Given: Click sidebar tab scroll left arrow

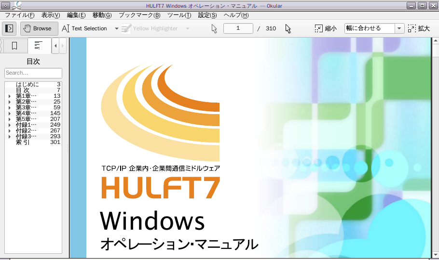Looking at the screenshot, I should pos(55,46).
